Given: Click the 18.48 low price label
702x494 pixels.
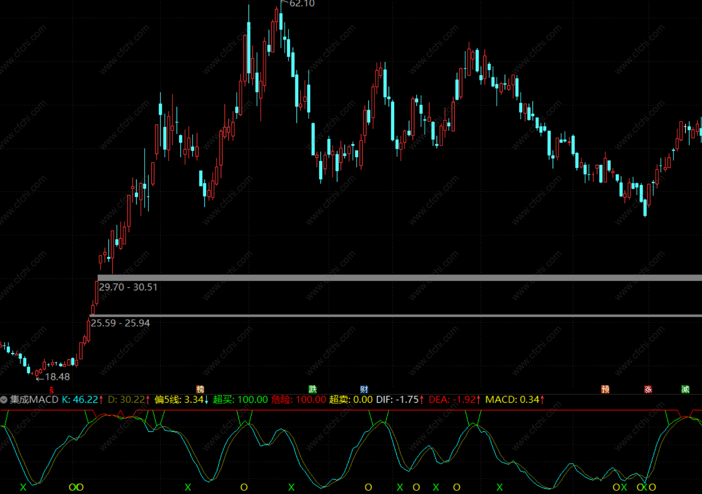Looking at the screenshot, I should pos(57,377).
